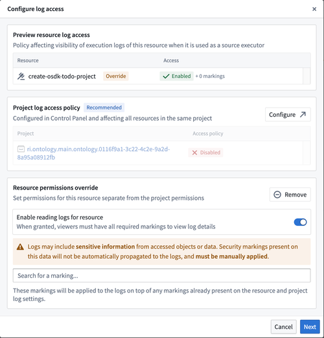
Task: Click the create-osdk-todo-project resource icon
Action: tap(21, 76)
